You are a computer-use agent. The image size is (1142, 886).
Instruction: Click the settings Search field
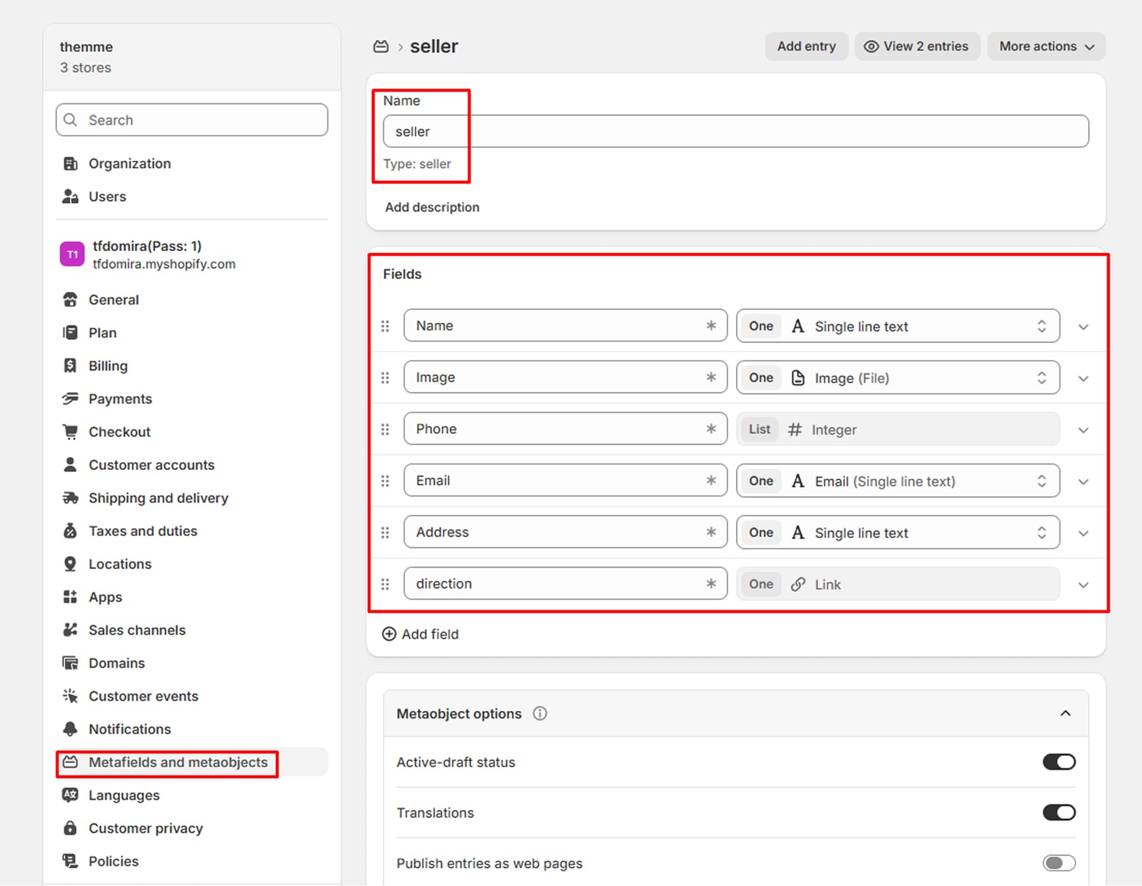192,120
